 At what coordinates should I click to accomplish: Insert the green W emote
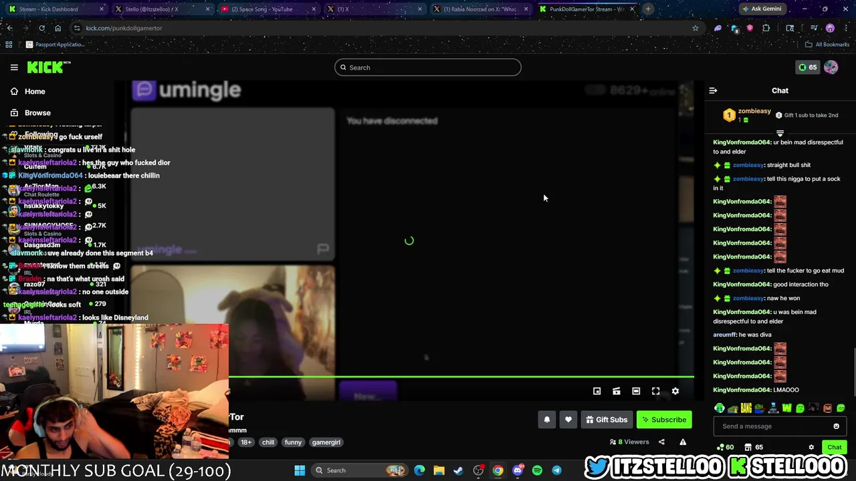click(786, 408)
